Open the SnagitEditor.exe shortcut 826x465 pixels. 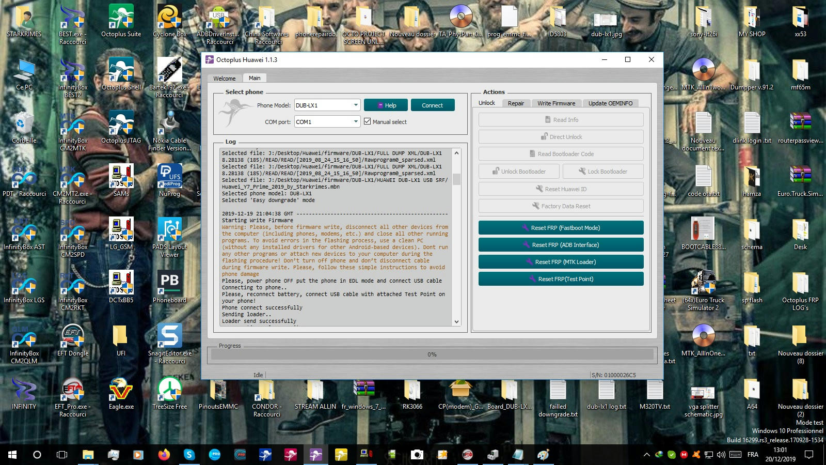pyautogui.click(x=169, y=344)
